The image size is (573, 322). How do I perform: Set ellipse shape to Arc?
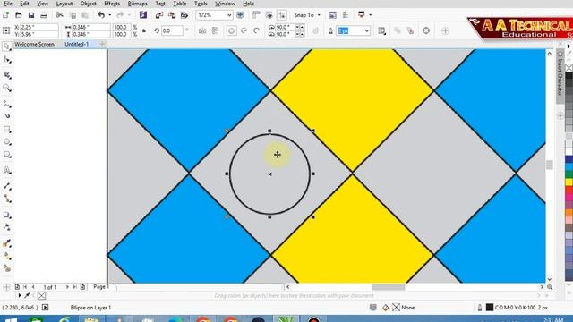point(257,30)
